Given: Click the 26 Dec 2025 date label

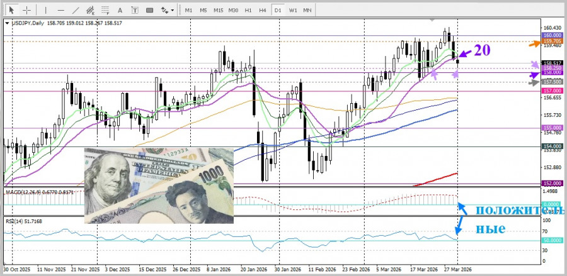Looking at the screenshot, I should pyautogui.click(x=185, y=270).
